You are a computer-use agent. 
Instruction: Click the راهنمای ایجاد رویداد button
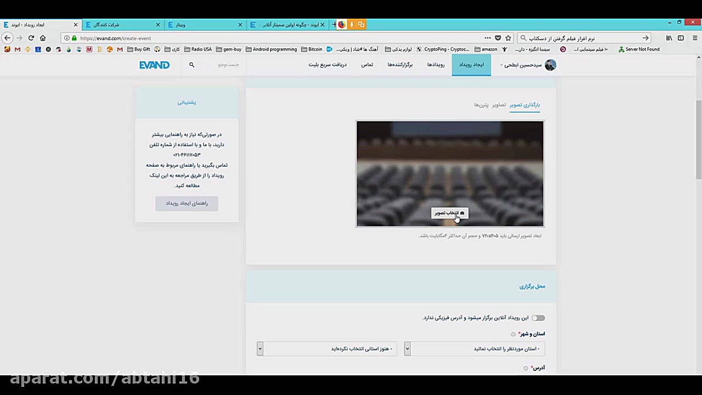(x=186, y=203)
